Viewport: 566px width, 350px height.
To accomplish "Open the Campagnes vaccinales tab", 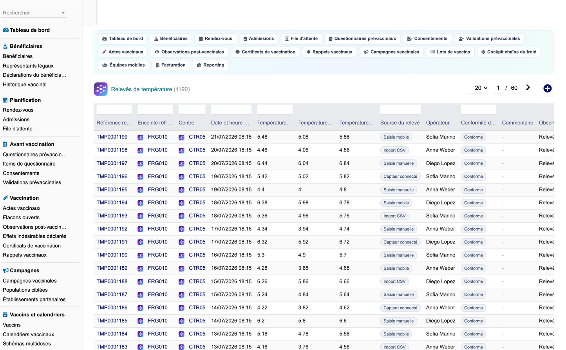I will (391, 52).
